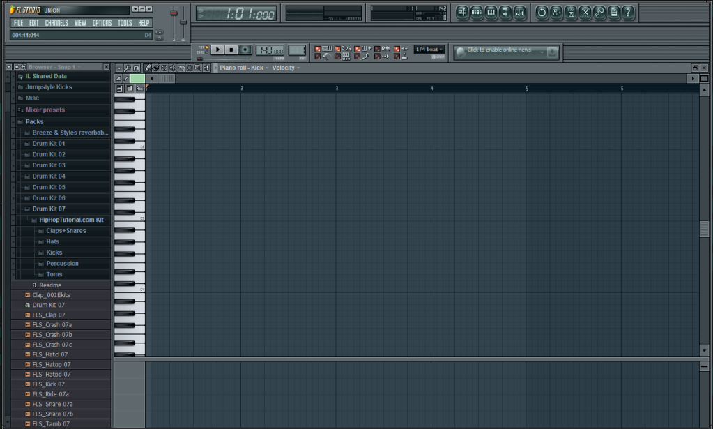This screenshot has width=713, height=429.
Task: Open the browser options menu arrow
Action: [x=8, y=67]
